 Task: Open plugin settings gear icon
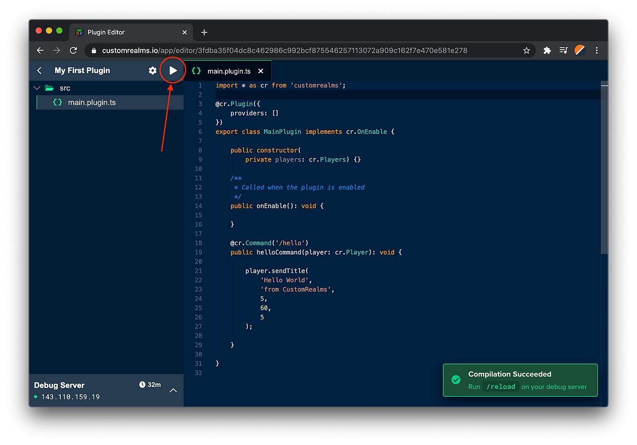[x=153, y=71]
